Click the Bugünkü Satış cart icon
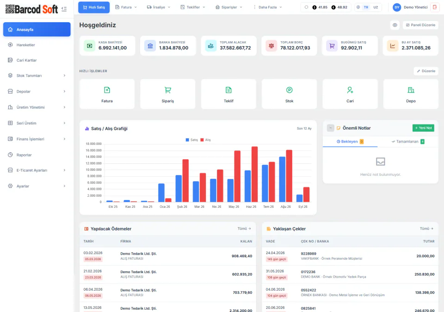Image resolution: width=444 pixels, height=312 pixels. pyautogui.click(x=332, y=46)
